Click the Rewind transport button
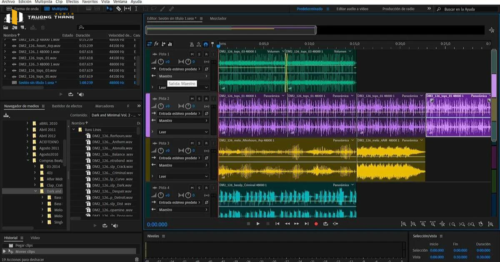Screen dimensions: 500x262 click(x=287, y=224)
